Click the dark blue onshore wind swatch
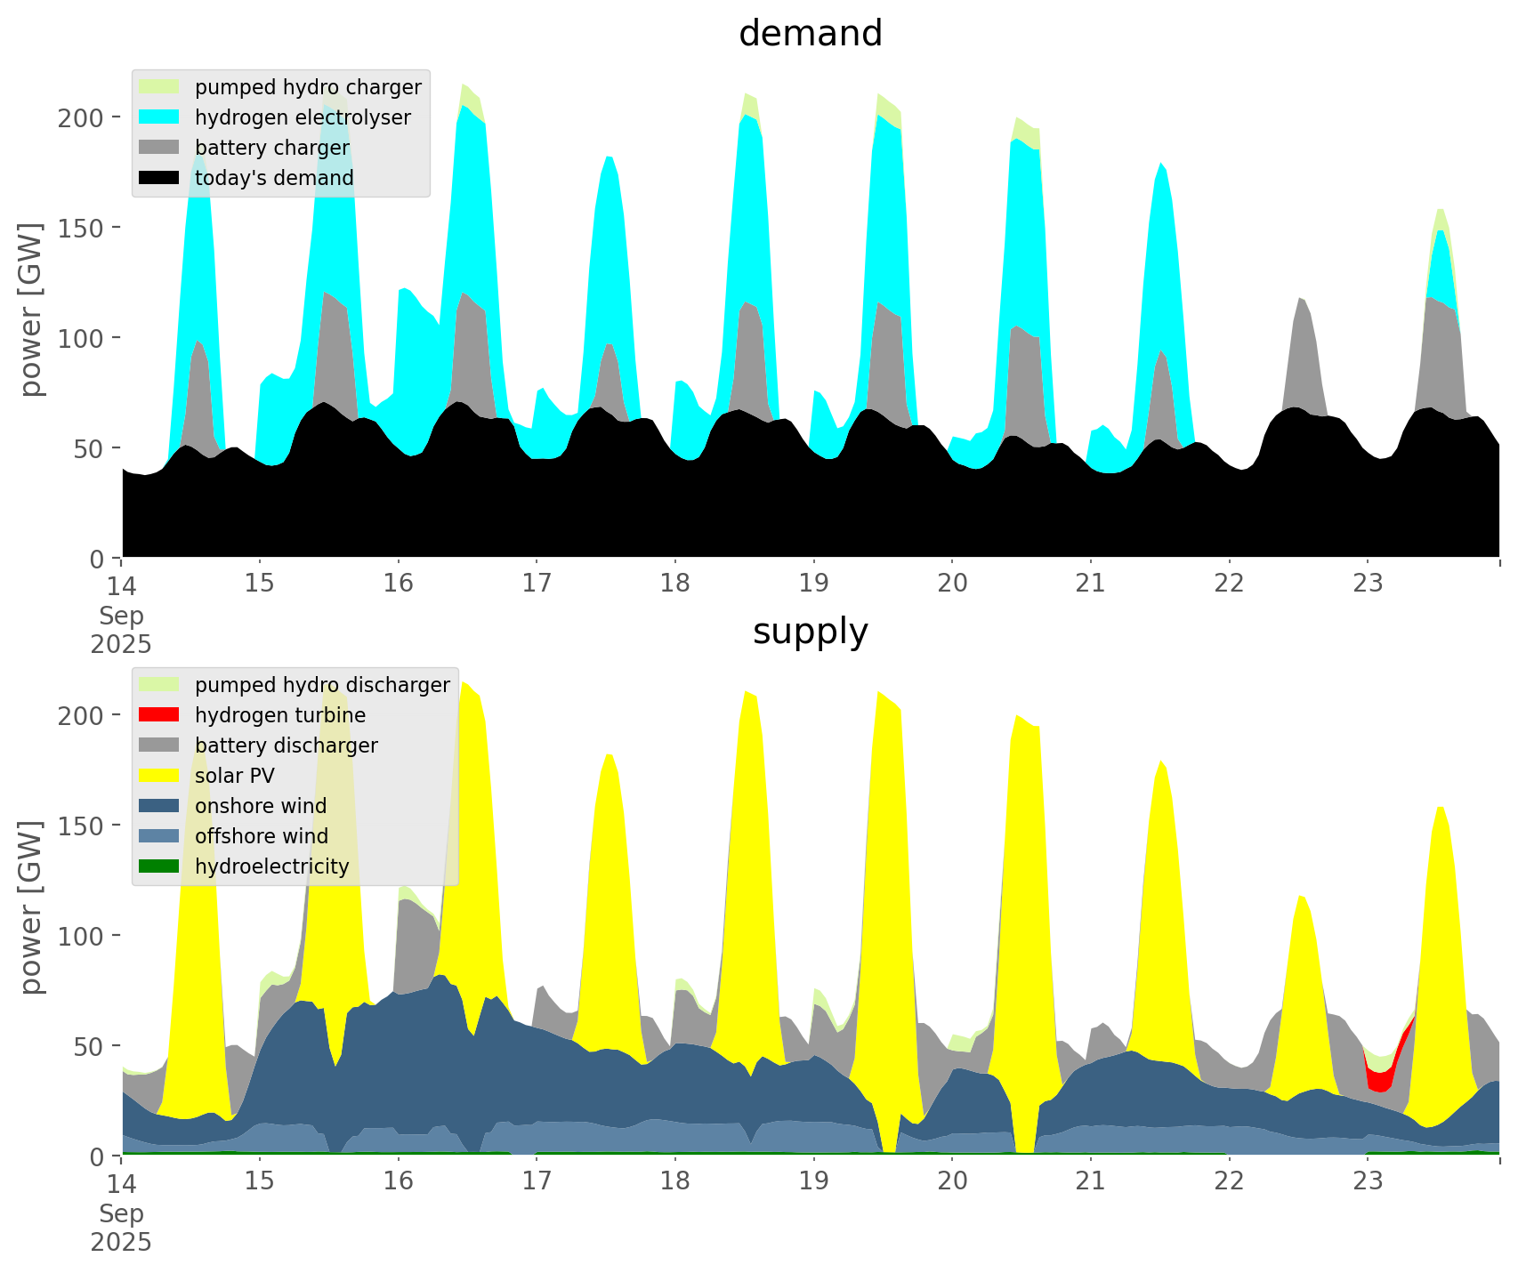Image resolution: width=1518 pixels, height=1273 pixels. point(159,806)
